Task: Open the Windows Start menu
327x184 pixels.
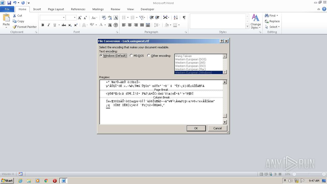Action: 7,181
